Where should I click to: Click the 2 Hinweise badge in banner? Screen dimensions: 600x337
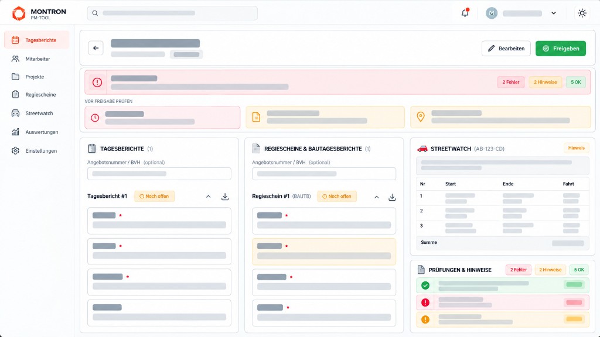click(x=546, y=82)
